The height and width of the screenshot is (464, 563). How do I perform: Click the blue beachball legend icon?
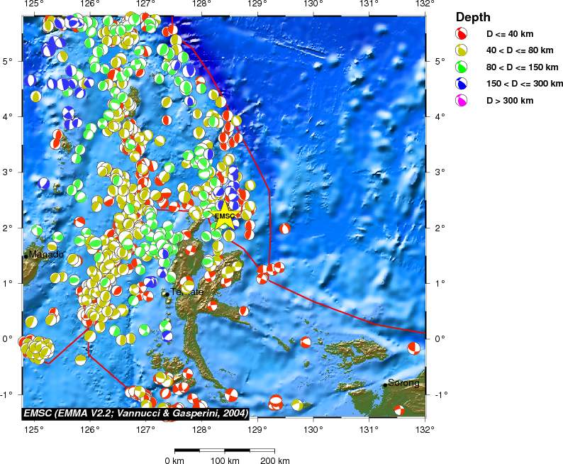click(x=462, y=83)
